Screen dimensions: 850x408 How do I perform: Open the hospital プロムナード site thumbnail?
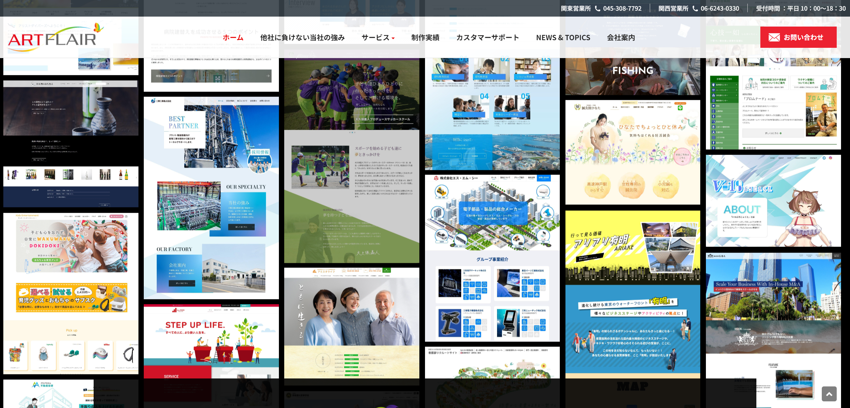pyautogui.click(x=773, y=104)
